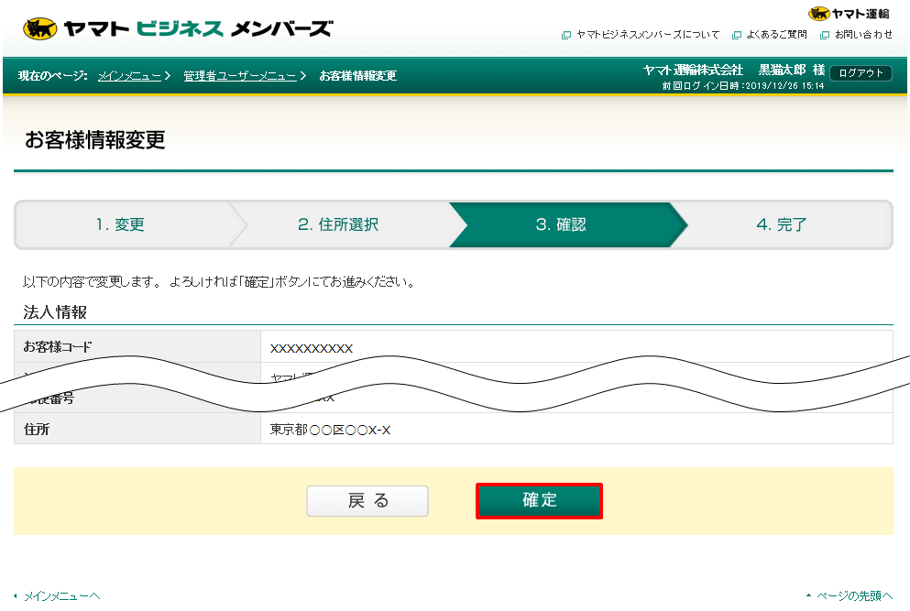
Task: Select the active step 3. 確認
Action: point(560,225)
